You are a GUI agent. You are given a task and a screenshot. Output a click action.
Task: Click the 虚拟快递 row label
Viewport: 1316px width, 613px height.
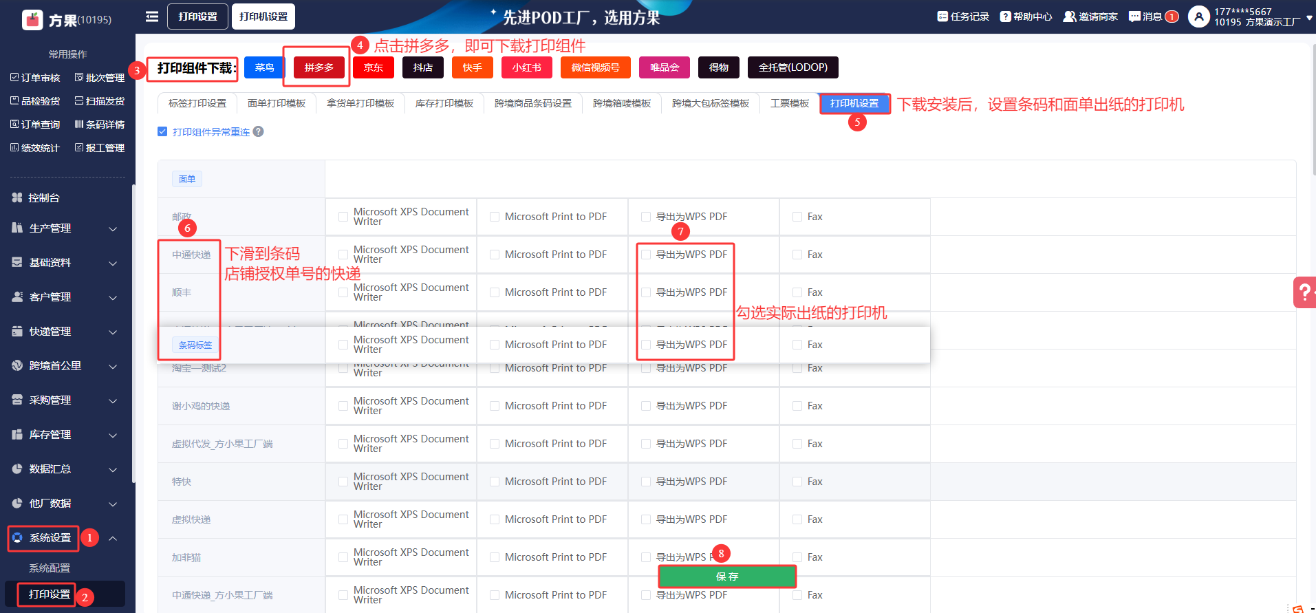(191, 519)
